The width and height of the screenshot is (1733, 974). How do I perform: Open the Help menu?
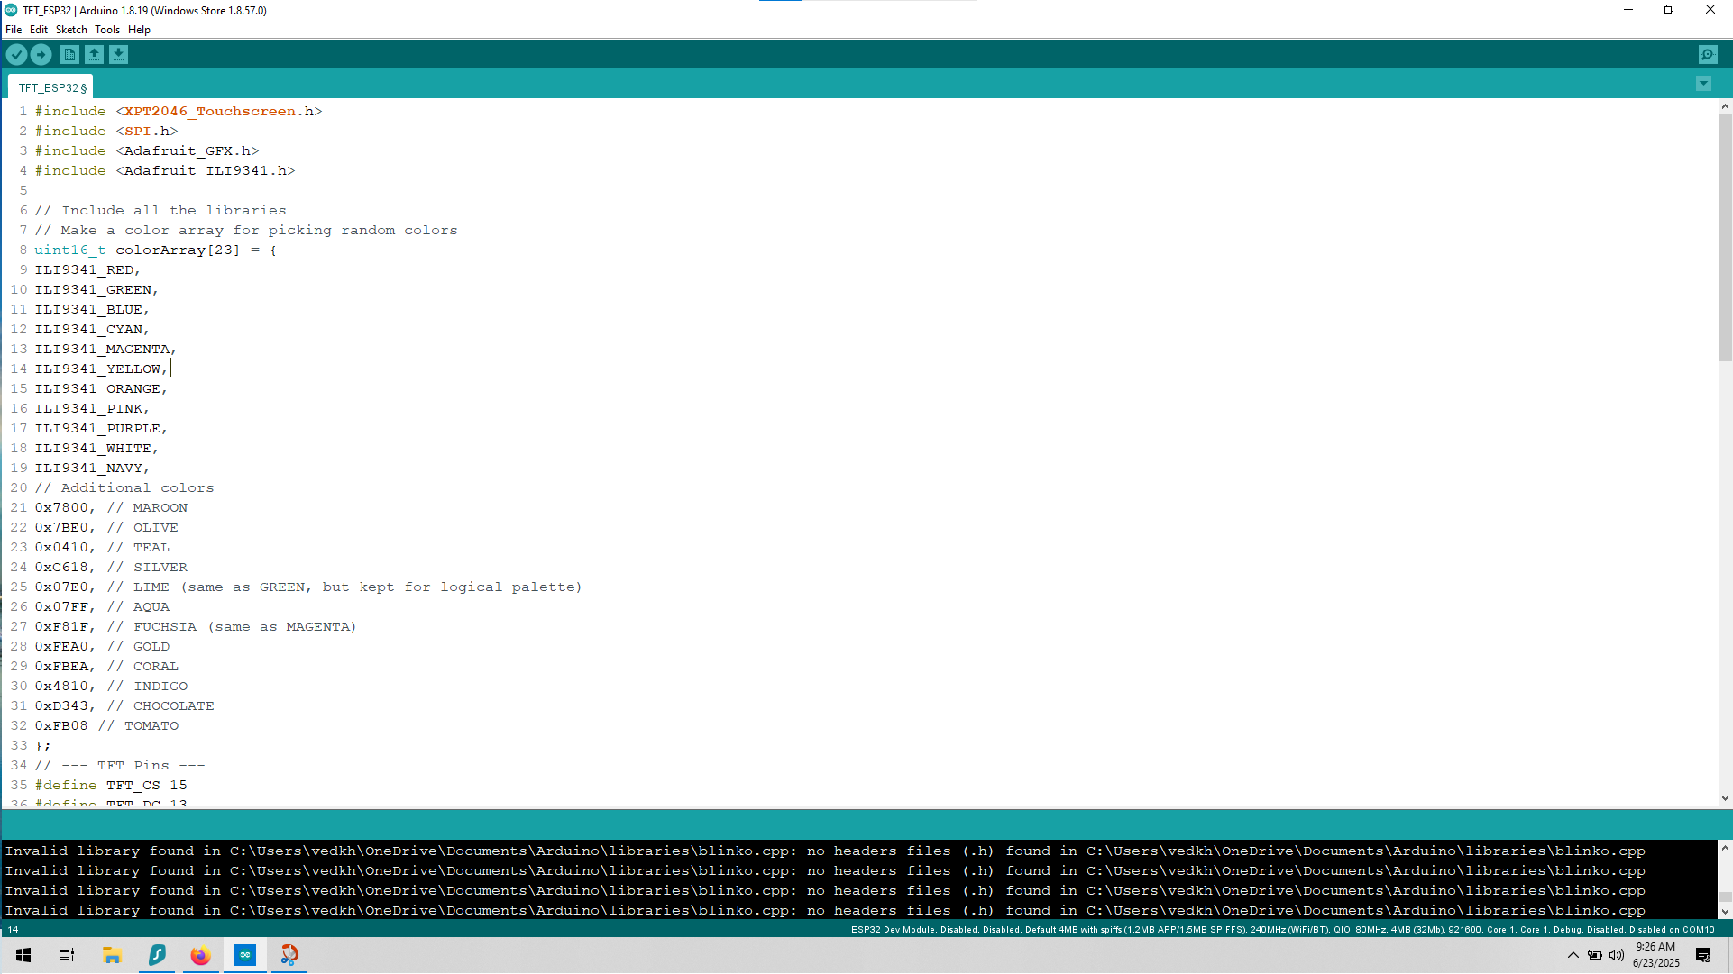[x=139, y=30]
